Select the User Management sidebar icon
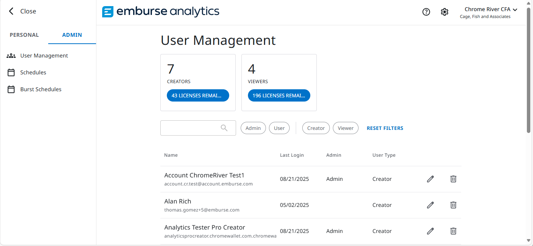 coord(11,55)
